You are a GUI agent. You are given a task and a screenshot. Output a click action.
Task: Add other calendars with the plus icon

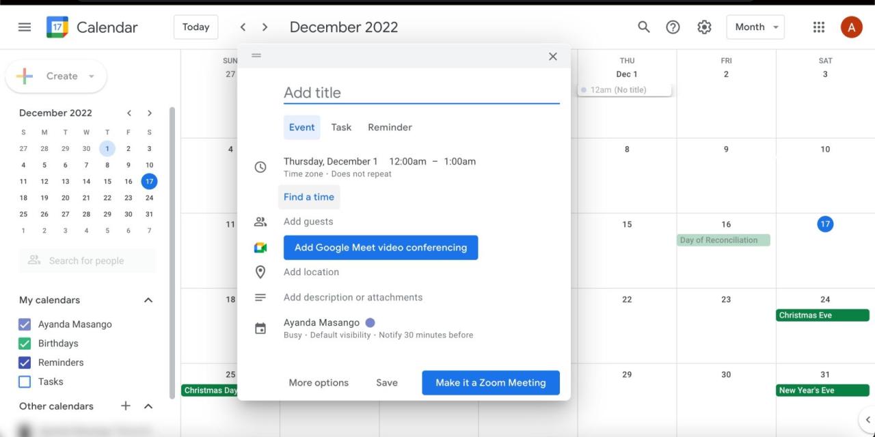pyautogui.click(x=126, y=406)
